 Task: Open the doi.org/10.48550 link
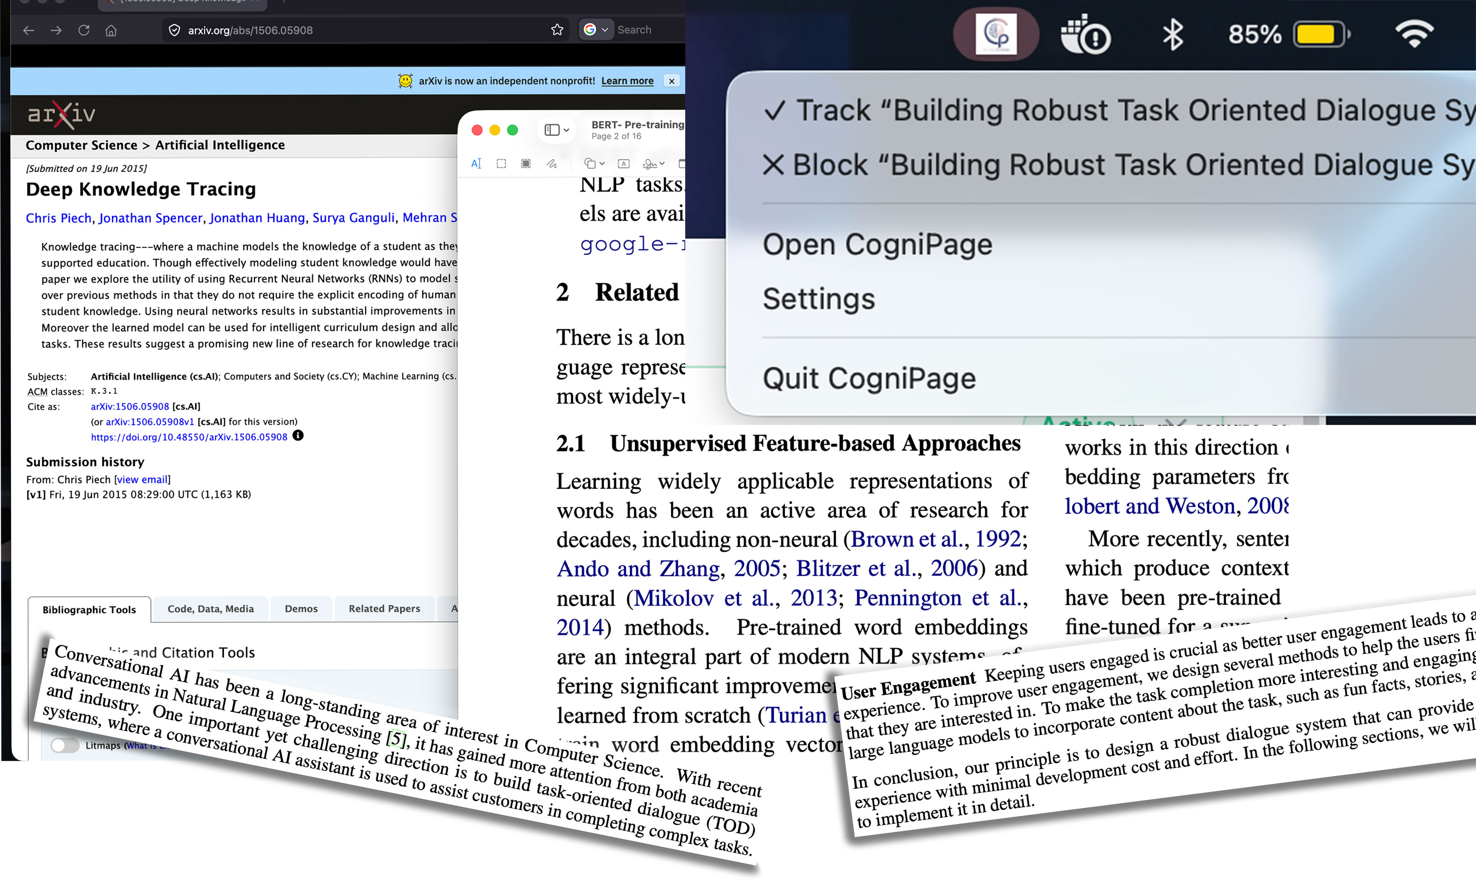pyautogui.click(x=189, y=436)
